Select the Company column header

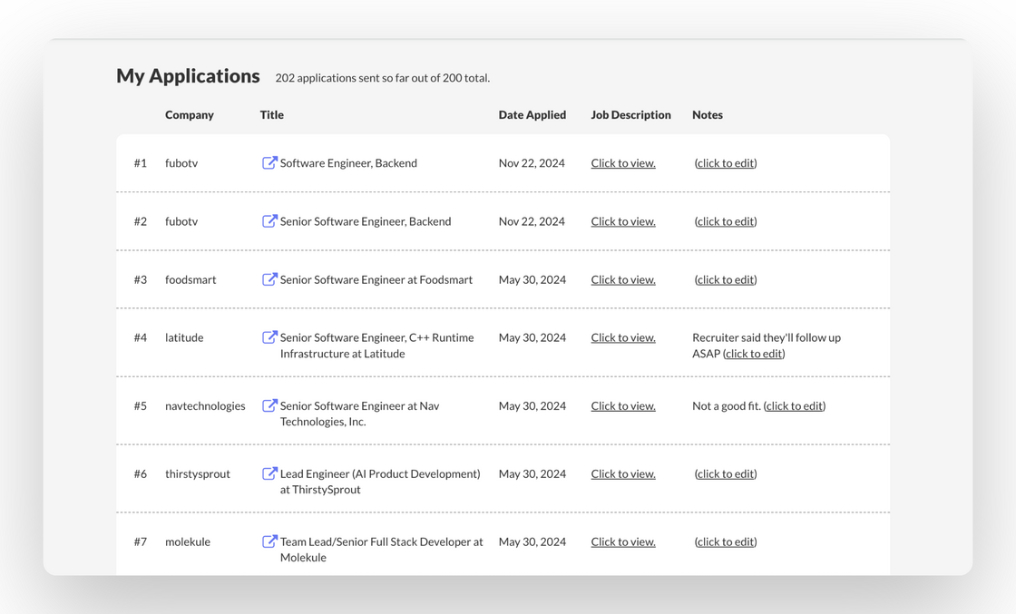pos(190,114)
